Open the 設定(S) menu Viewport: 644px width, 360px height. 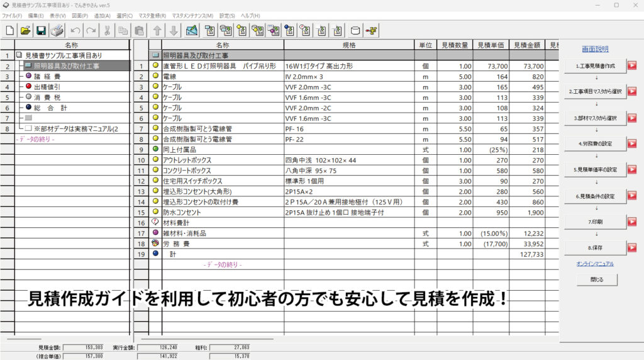(226, 16)
